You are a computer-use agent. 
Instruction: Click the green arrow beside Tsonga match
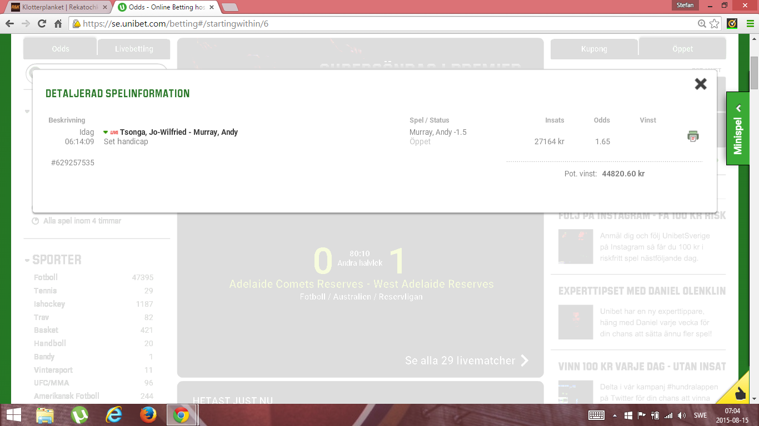pyautogui.click(x=106, y=132)
